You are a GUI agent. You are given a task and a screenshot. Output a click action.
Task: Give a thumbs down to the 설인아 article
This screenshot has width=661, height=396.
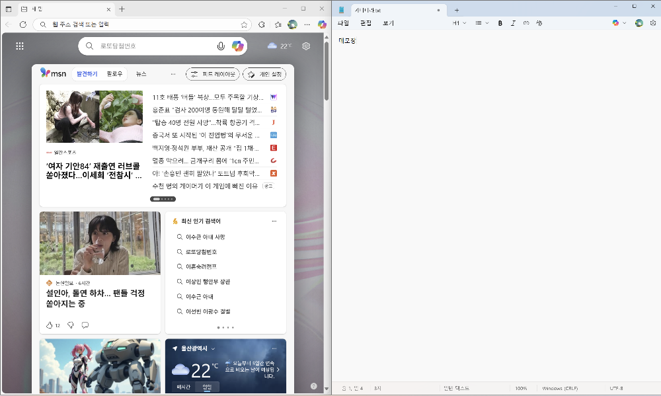pyautogui.click(x=70, y=325)
